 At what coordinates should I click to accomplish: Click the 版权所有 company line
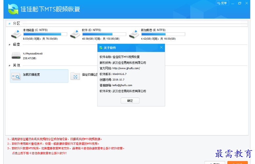pyautogui.click(x=123, y=63)
